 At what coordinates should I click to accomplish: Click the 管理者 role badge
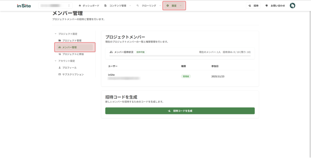186,76
